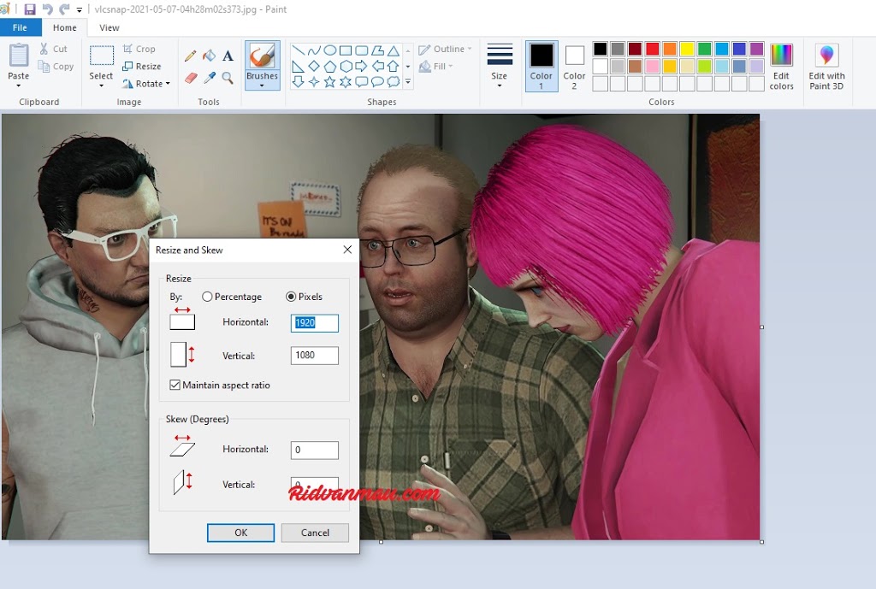Select the Color picker eyedropper tool
The image size is (876, 589).
(210, 78)
